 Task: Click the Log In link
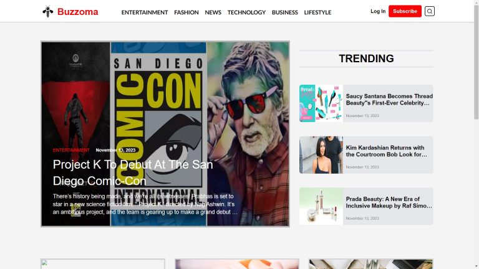point(378,11)
